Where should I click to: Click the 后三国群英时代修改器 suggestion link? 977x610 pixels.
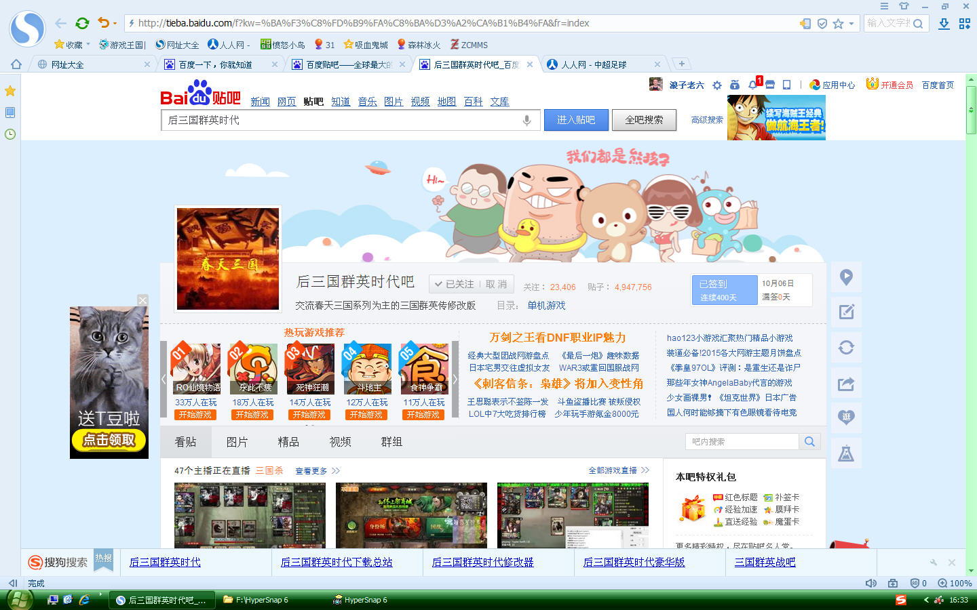point(482,562)
